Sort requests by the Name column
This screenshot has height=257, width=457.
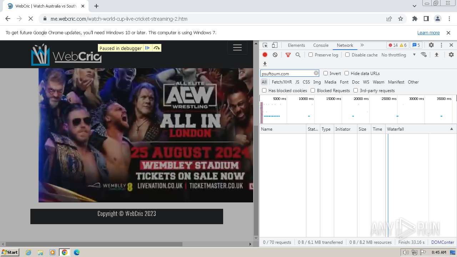(283, 129)
